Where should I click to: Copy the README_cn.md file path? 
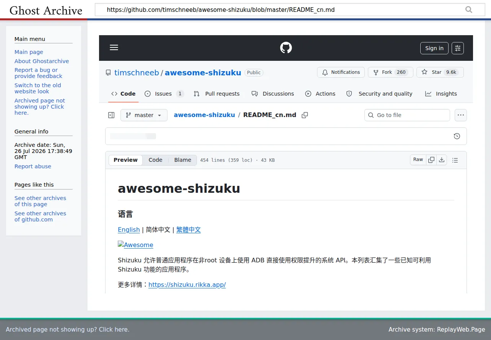[305, 115]
